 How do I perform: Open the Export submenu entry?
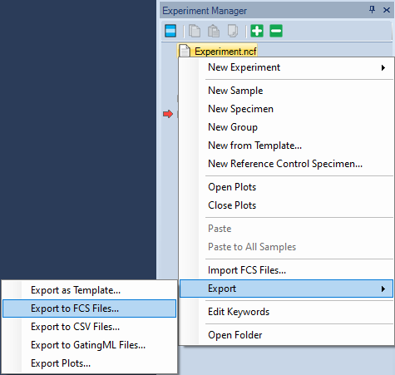(x=286, y=289)
